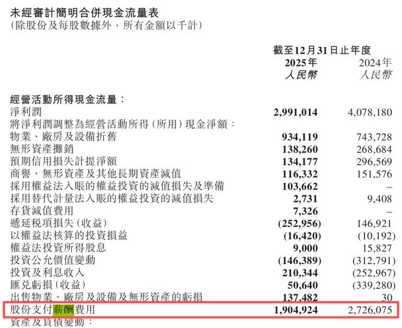Click the value 15,827
Viewport: 402px width, 328px height.
click(x=377, y=248)
